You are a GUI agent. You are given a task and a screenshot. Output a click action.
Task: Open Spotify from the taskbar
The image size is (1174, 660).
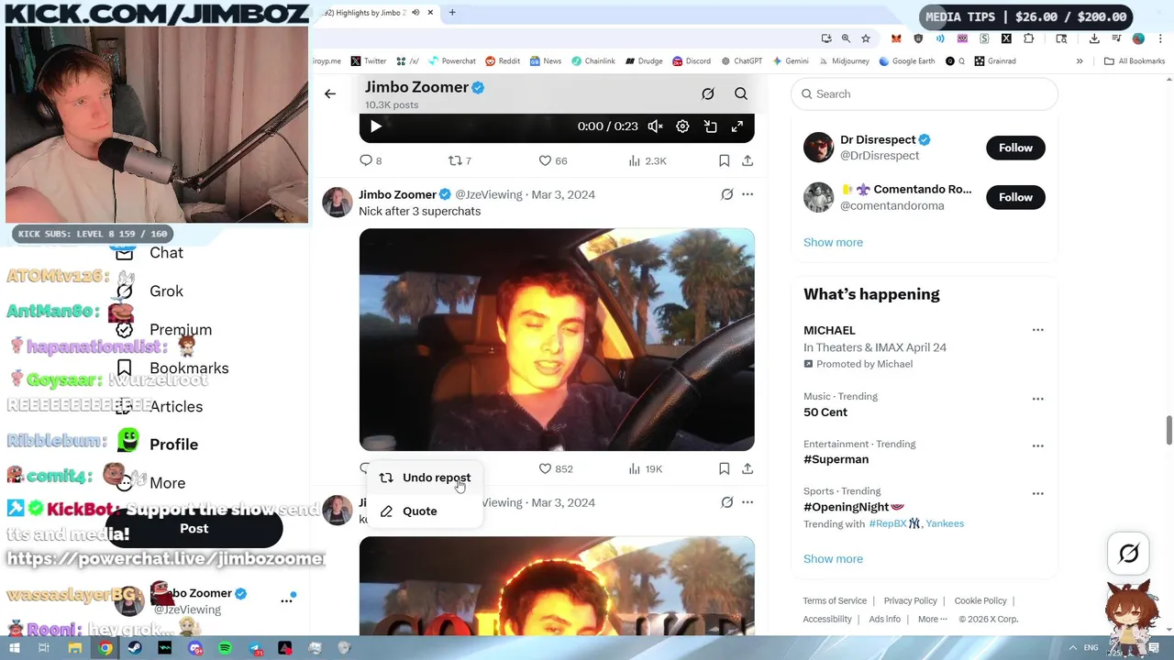[x=225, y=648]
